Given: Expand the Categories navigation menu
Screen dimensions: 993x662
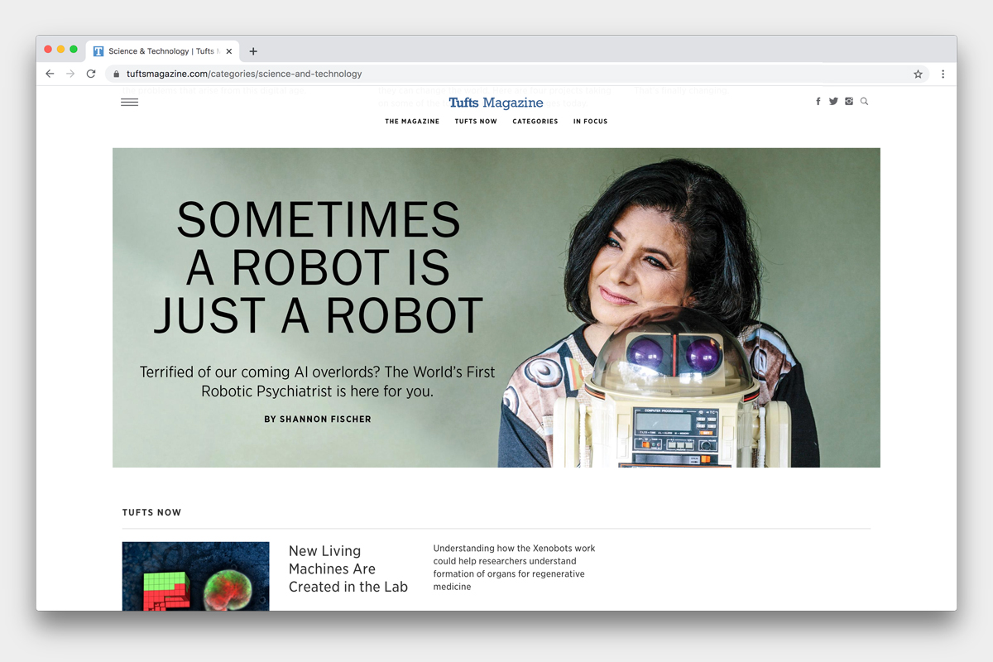Looking at the screenshot, I should (x=535, y=122).
